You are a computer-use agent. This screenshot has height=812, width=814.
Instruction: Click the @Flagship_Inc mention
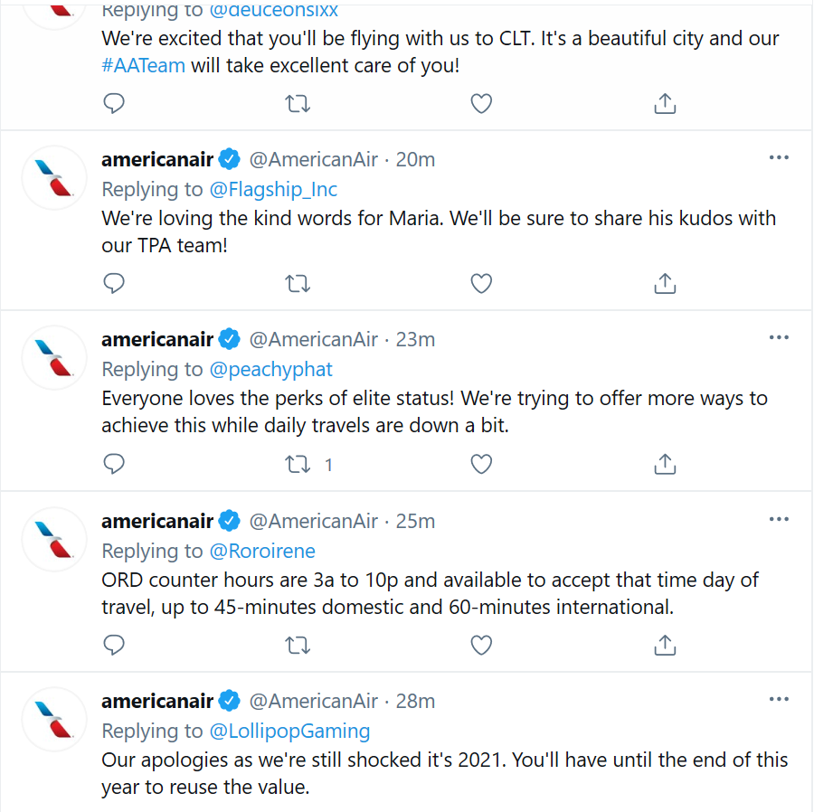(273, 189)
